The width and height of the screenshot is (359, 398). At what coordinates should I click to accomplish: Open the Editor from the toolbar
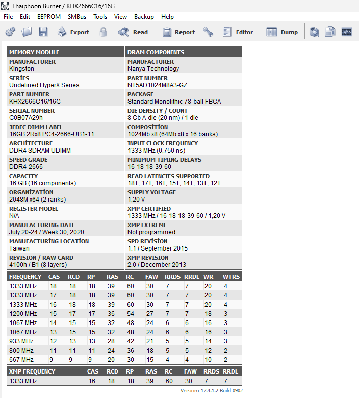point(238,32)
